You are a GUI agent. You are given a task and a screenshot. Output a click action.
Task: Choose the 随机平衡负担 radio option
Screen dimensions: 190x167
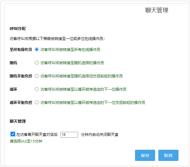tap(37, 76)
